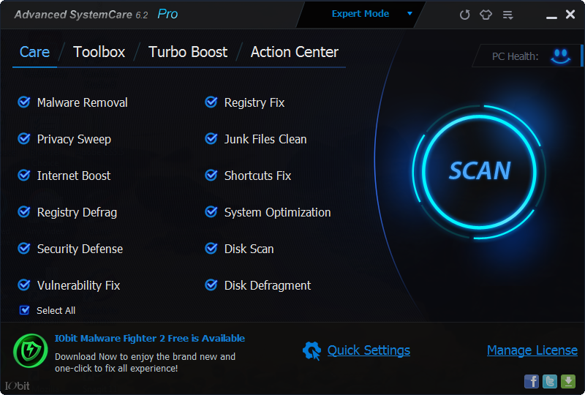
Task: Go to the Action Center tab
Action: click(294, 52)
